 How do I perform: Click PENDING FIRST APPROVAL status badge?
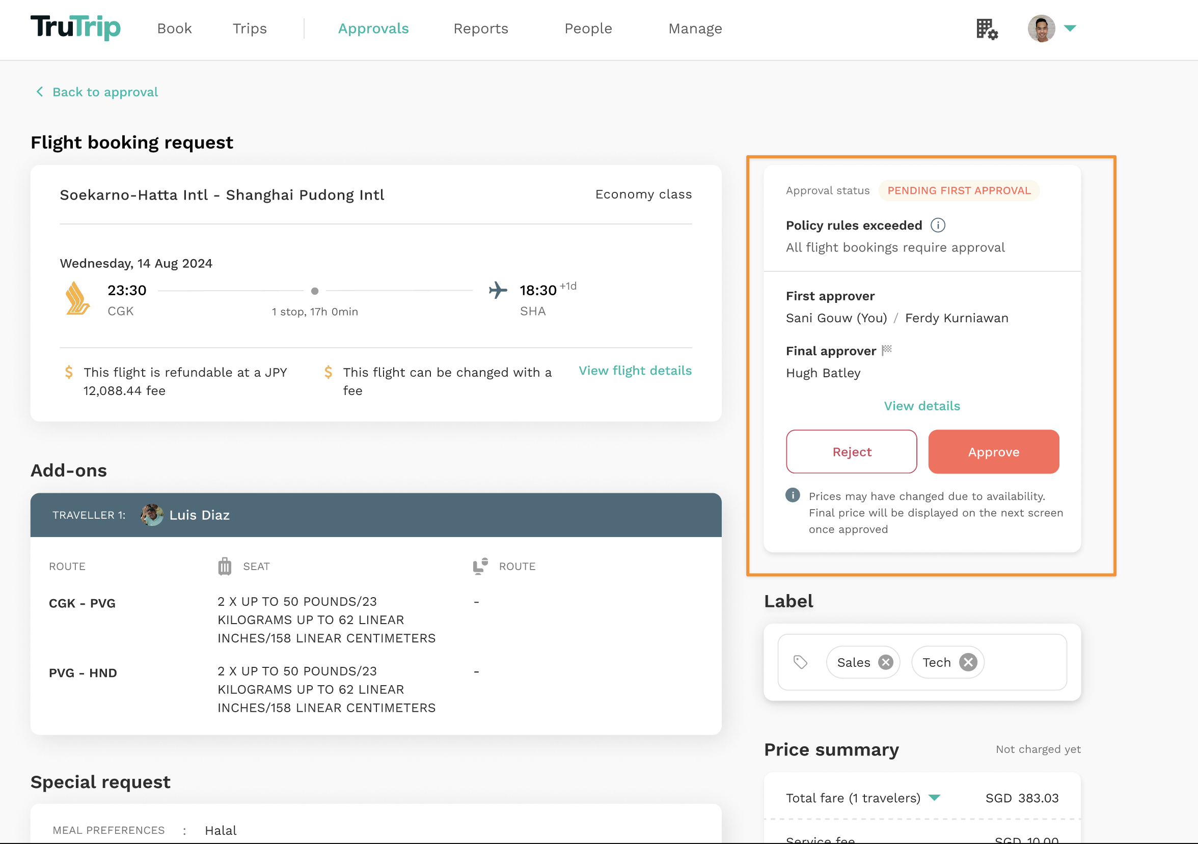[x=959, y=191]
